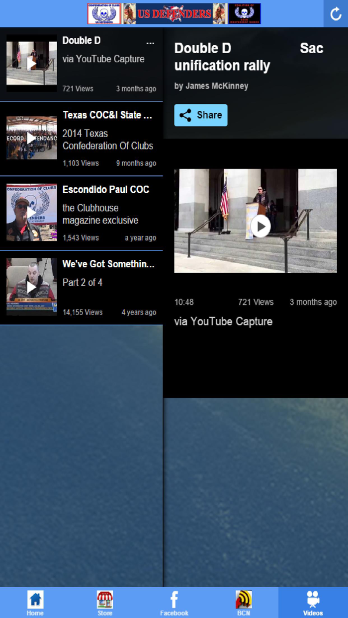Click the via YouTube Capture description text
The image size is (348, 618).
[x=223, y=321]
